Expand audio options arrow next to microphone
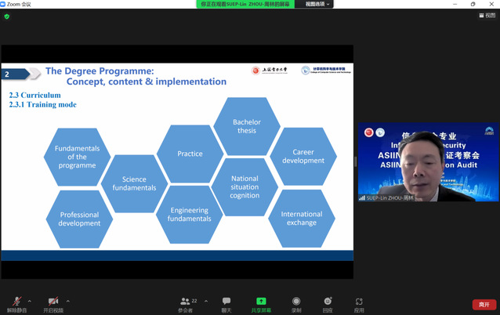Viewport: 500px width, 315px height. [30, 301]
